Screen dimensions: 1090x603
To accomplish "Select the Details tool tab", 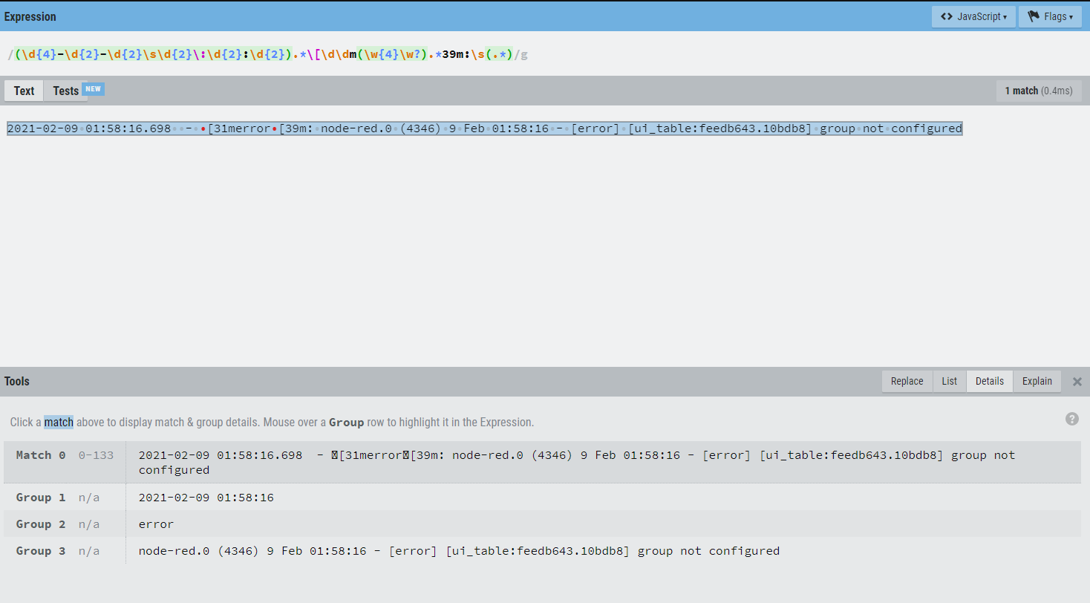I will tap(990, 381).
